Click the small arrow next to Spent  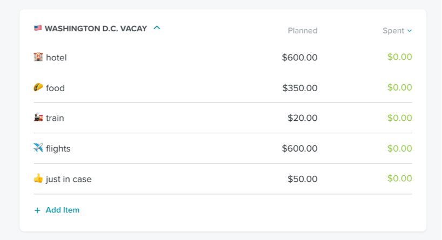point(410,31)
